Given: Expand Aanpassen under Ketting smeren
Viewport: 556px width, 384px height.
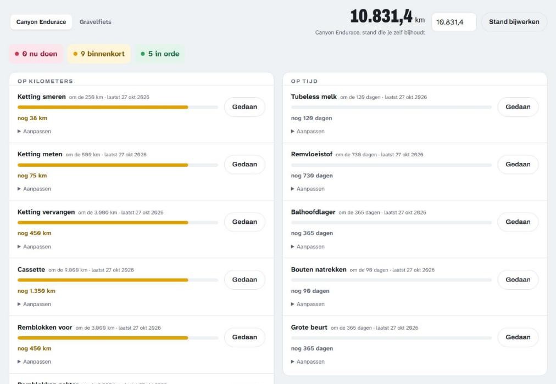Looking at the screenshot, I should pos(35,131).
